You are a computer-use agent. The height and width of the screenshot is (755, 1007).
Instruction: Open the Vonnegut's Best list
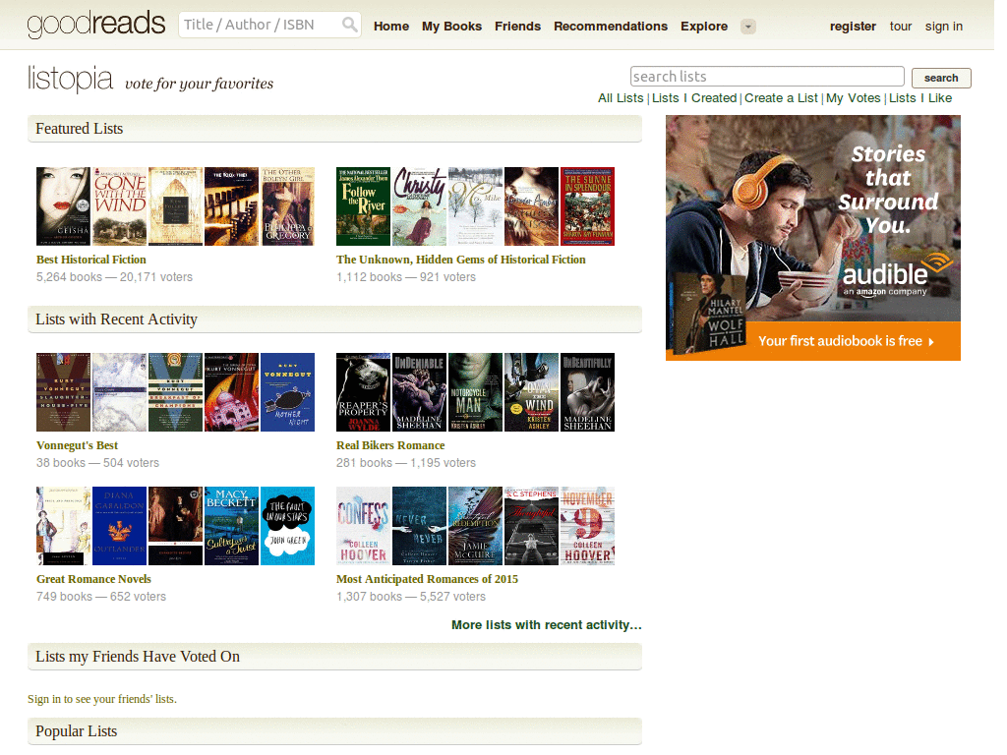[77, 444]
